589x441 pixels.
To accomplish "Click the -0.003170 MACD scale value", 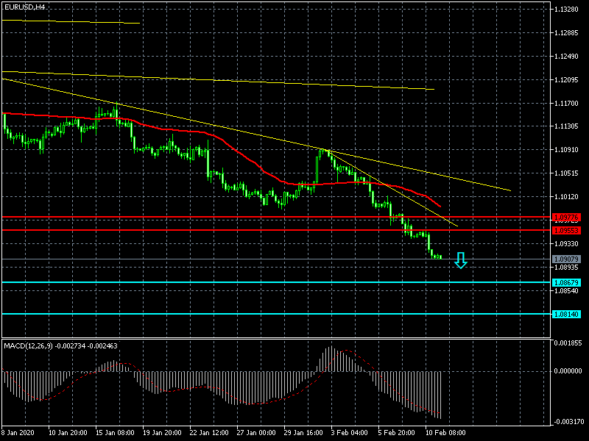I will pyautogui.click(x=568, y=422).
